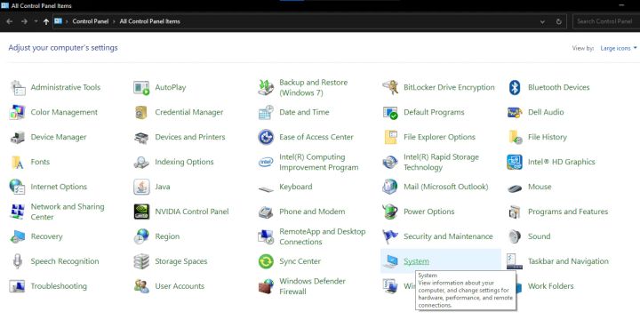The height and width of the screenshot is (336, 640).
Task: Open the recent locations dropdown arrow
Action: 36,21
